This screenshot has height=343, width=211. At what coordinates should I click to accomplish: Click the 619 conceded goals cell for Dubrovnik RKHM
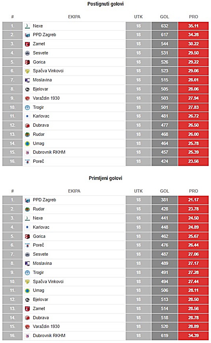[x=165, y=336]
